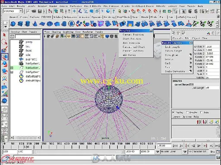
Task: Open the script editor icon at bottom right
Action: pos(218,158)
